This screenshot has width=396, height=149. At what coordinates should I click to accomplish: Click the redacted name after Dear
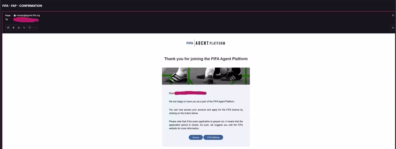pos(190,93)
